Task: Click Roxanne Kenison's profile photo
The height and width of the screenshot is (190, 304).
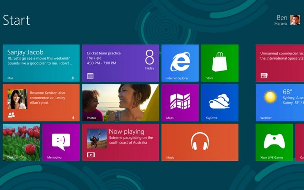Action: click(x=17, y=99)
